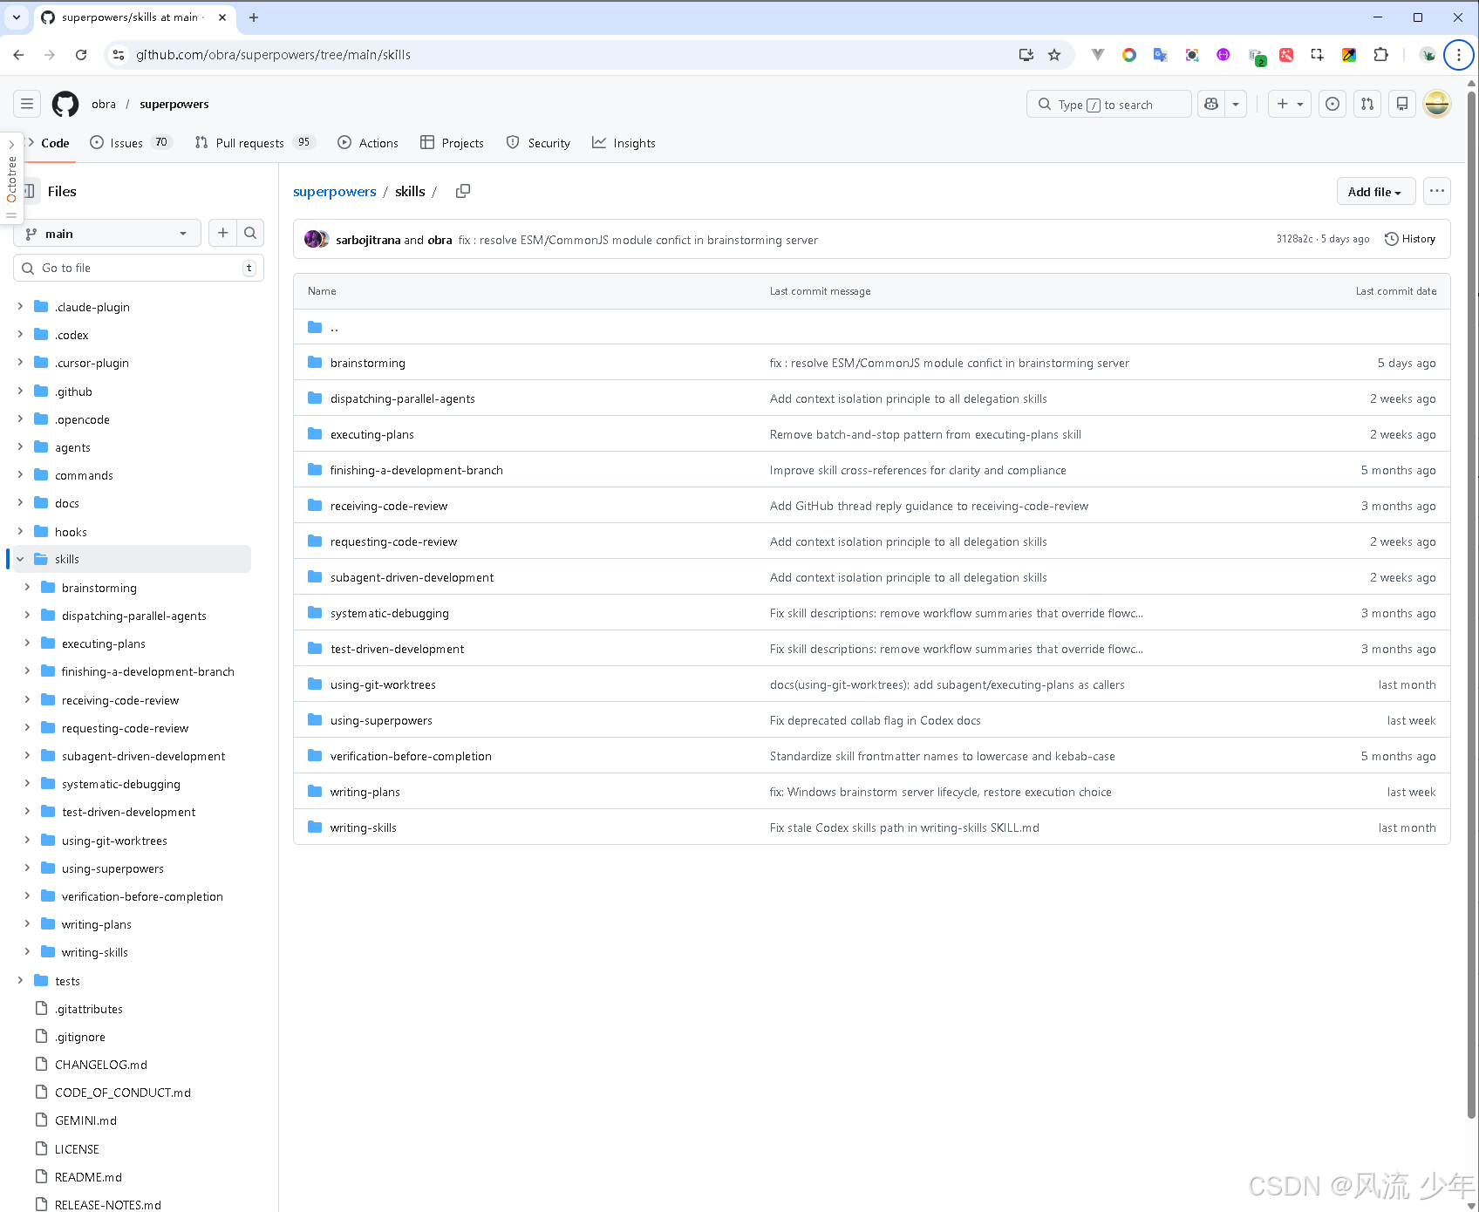Open the commit History link
This screenshot has height=1212, width=1479.
click(1410, 239)
